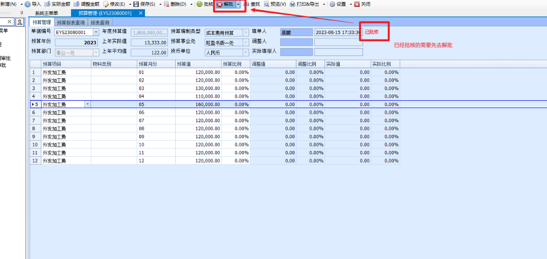Click the 删除(D) delete button
This screenshot has width=547, height=259.
[175, 4]
